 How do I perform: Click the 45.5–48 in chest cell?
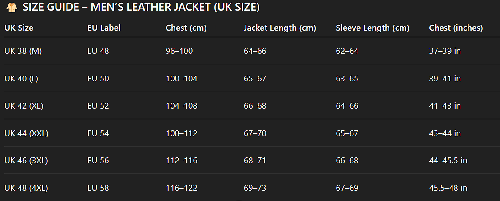click(x=448, y=188)
